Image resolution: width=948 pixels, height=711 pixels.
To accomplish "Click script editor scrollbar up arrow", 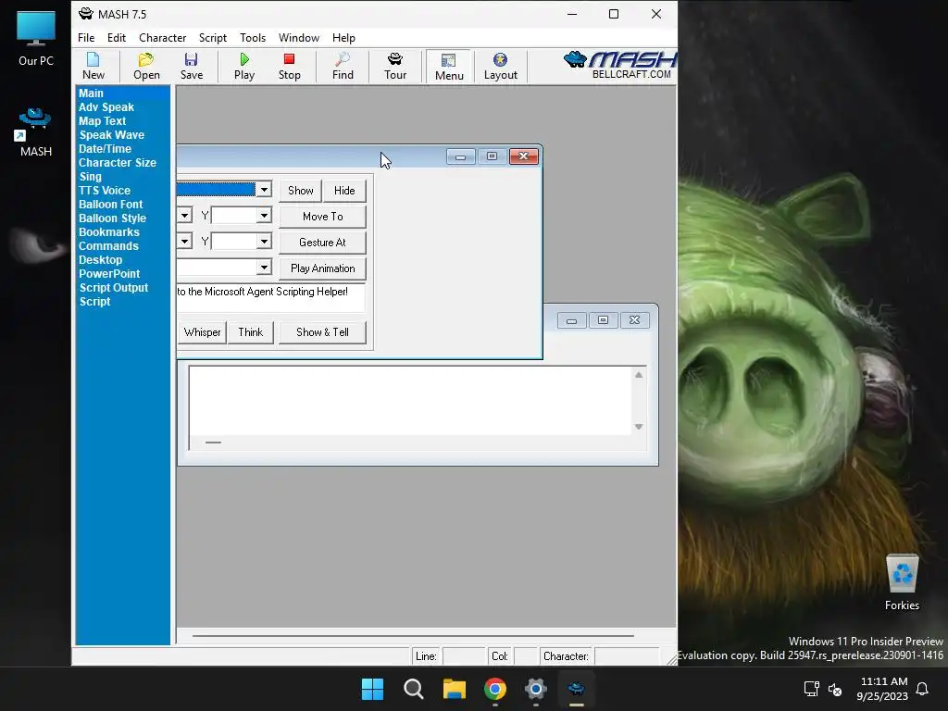I will coord(639,375).
